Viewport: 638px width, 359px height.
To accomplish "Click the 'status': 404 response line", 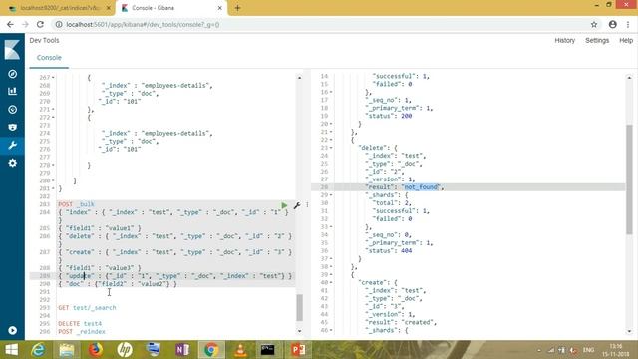I will tap(389, 250).
